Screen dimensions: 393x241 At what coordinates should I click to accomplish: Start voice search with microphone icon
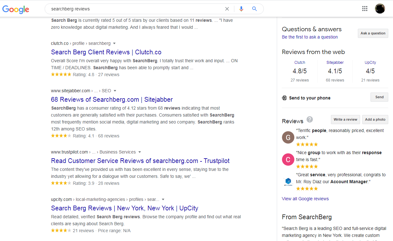coord(241,9)
